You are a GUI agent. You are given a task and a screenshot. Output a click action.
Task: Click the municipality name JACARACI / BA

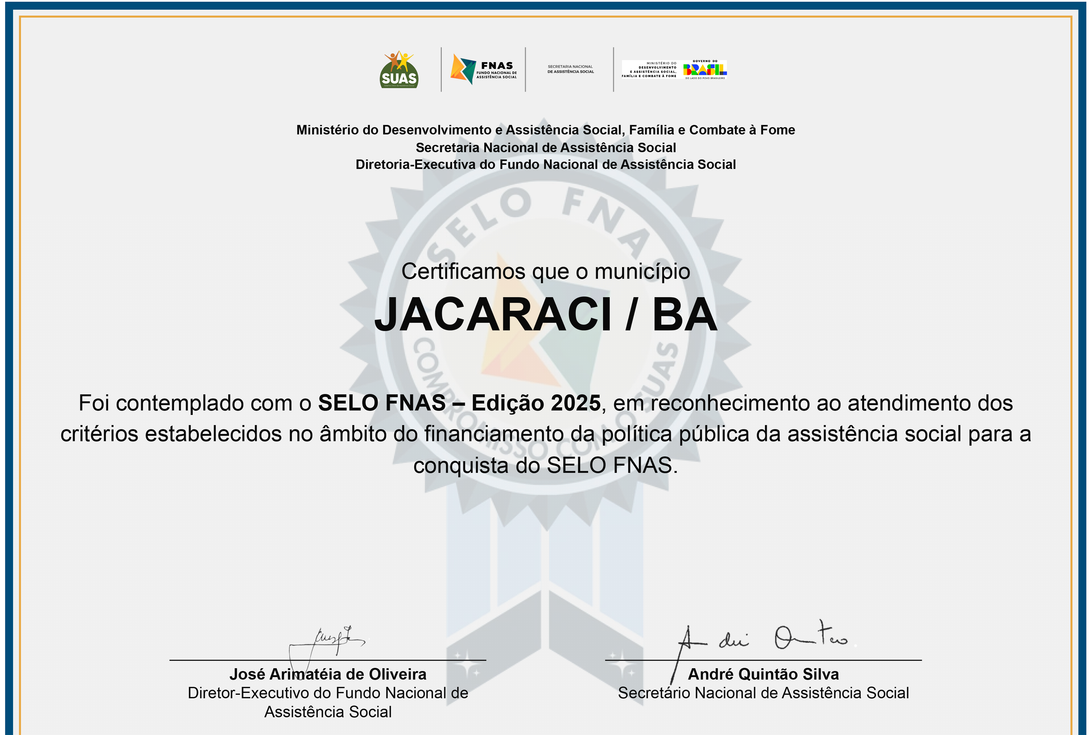545,315
